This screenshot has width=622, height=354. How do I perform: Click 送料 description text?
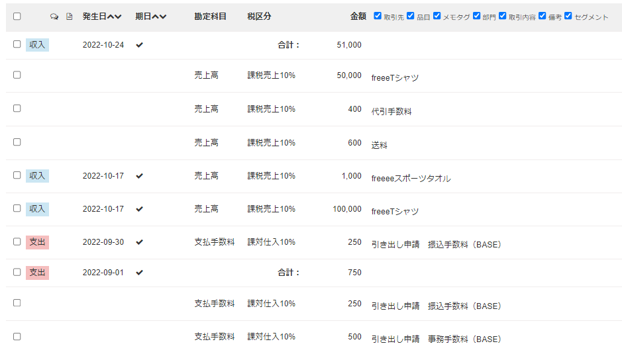(x=380, y=145)
